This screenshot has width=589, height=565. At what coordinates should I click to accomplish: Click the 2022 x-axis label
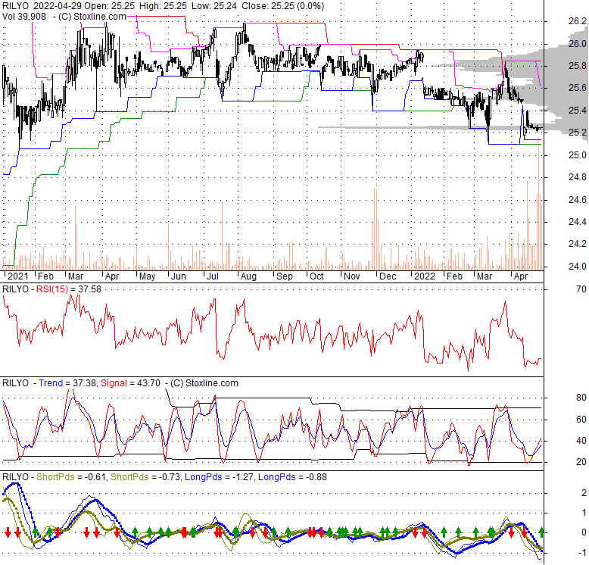point(424,276)
